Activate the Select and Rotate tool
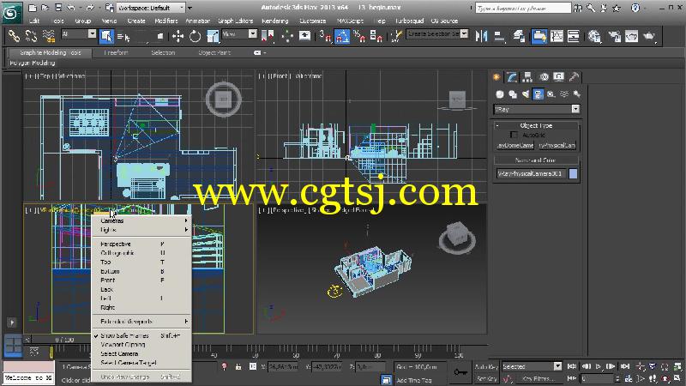 click(196, 36)
